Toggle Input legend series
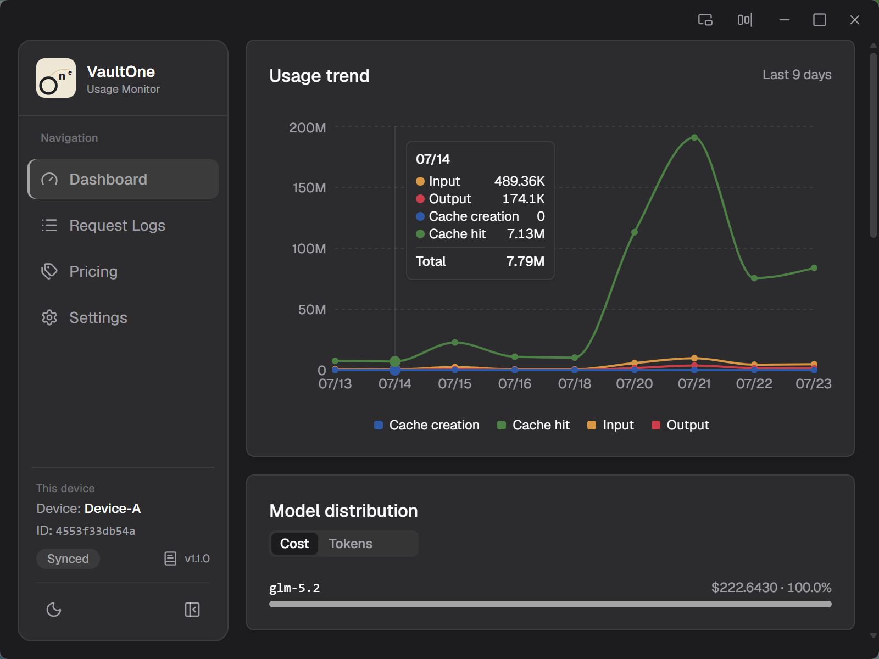This screenshot has width=879, height=659. click(x=610, y=425)
